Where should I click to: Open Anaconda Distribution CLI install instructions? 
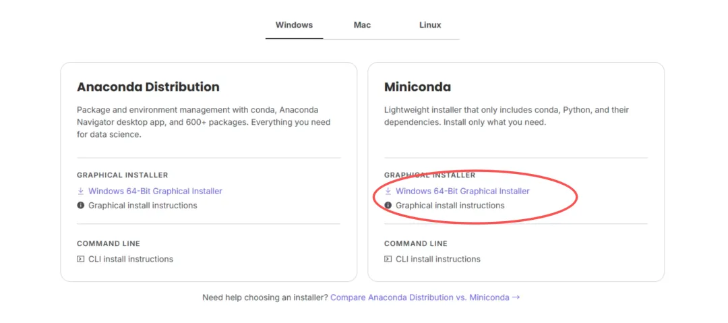coord(131,260)
